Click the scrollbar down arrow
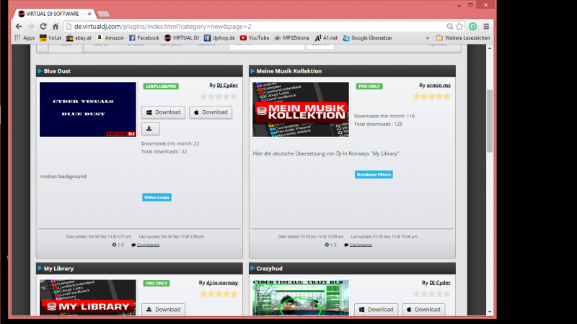This screenshot has height=324, width=577. pyautogui.click(x=490, y=312)
